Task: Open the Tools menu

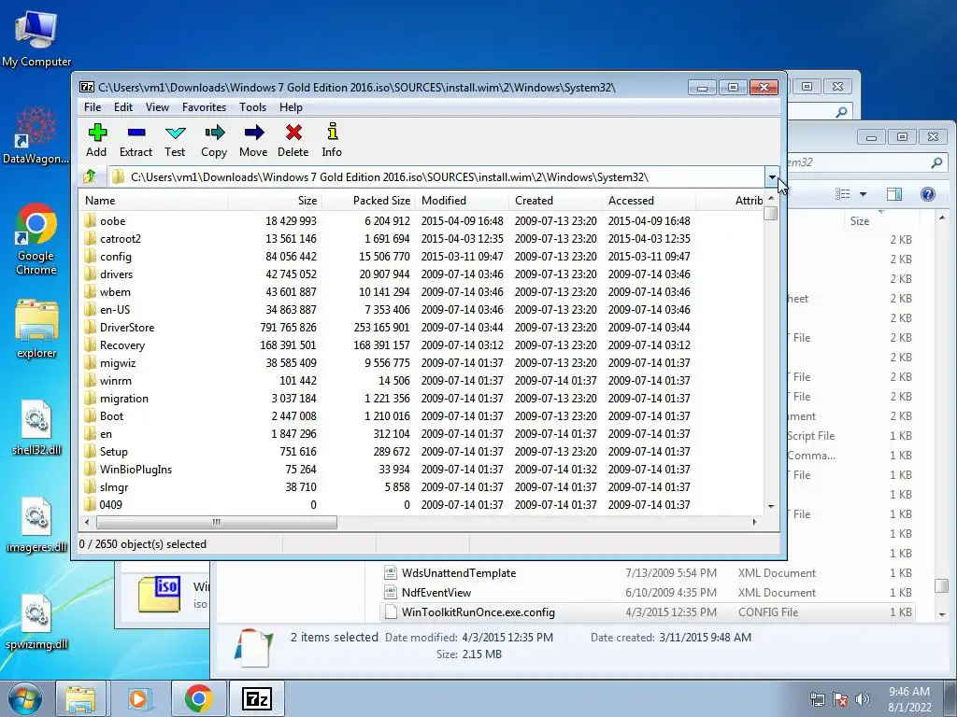Action: coord(252,107)
